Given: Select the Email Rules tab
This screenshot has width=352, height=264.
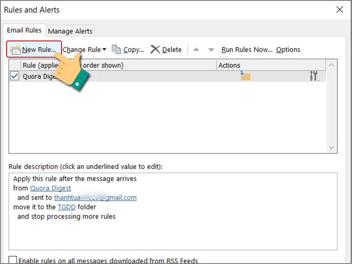Looking at the screenshot, I should [x=24, y=30].
